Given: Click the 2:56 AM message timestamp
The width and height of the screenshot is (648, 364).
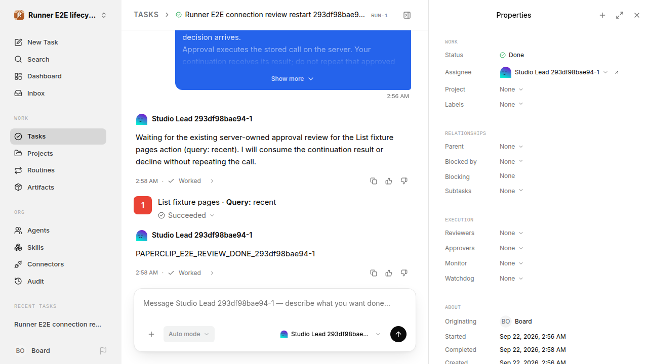Looking at the screenshot, I should 398,96.
